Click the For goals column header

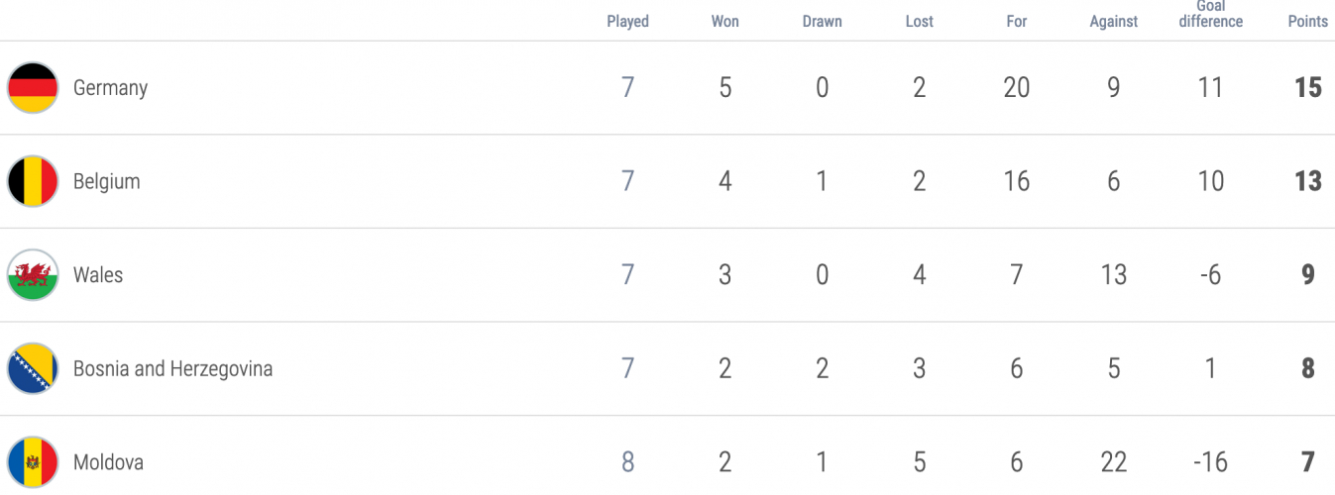[1016, 21]
